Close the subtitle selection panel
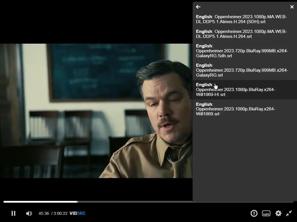This screenshot has height=222, width=297. tap(292, 7)
